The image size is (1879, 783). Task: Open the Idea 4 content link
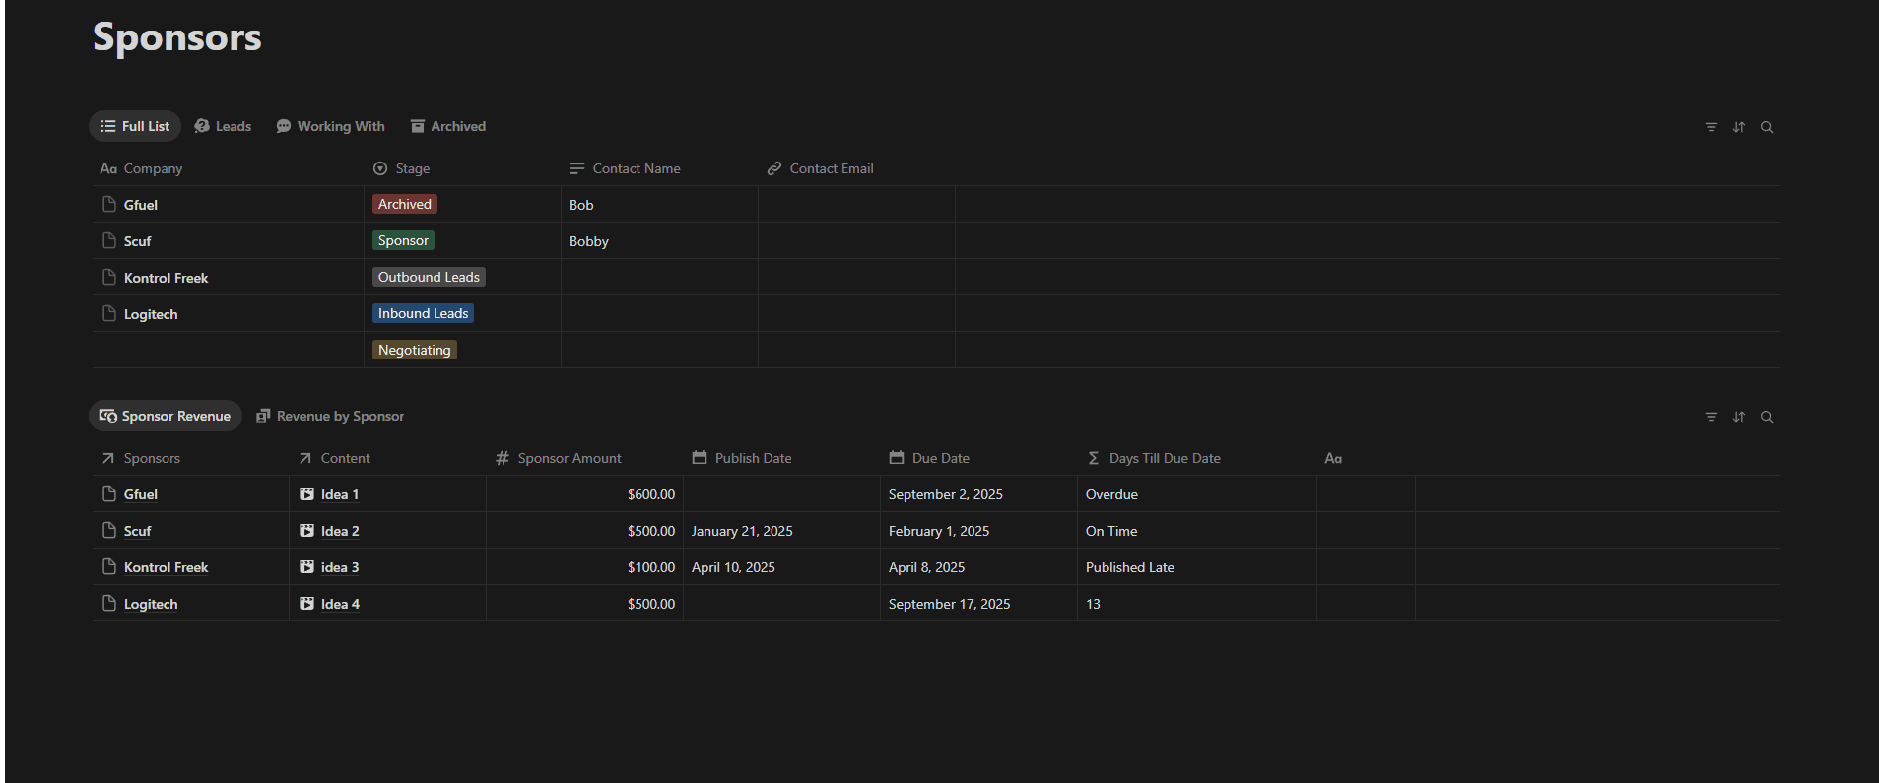[340, 604]
